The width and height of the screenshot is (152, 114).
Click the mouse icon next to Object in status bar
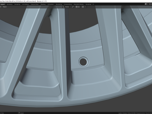click(x=19, y=113)
